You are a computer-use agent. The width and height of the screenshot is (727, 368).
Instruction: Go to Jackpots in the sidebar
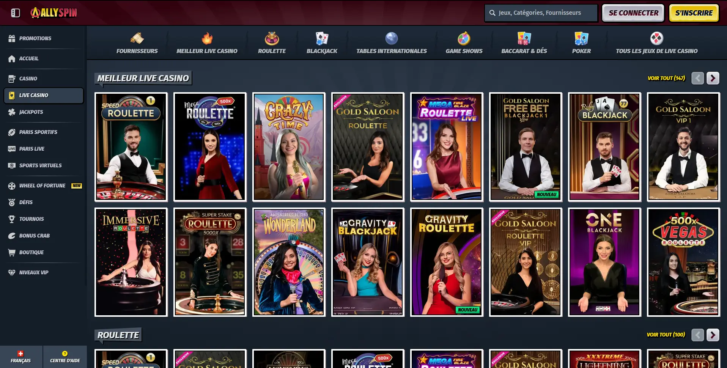click(31, 112)
